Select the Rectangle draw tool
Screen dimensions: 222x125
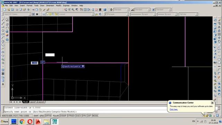[x=3, y=34]
